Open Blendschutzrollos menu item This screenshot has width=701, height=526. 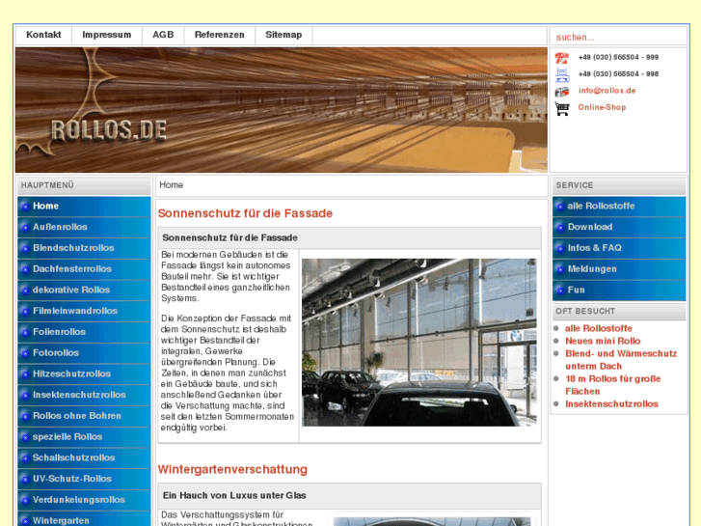click(84, 248)
